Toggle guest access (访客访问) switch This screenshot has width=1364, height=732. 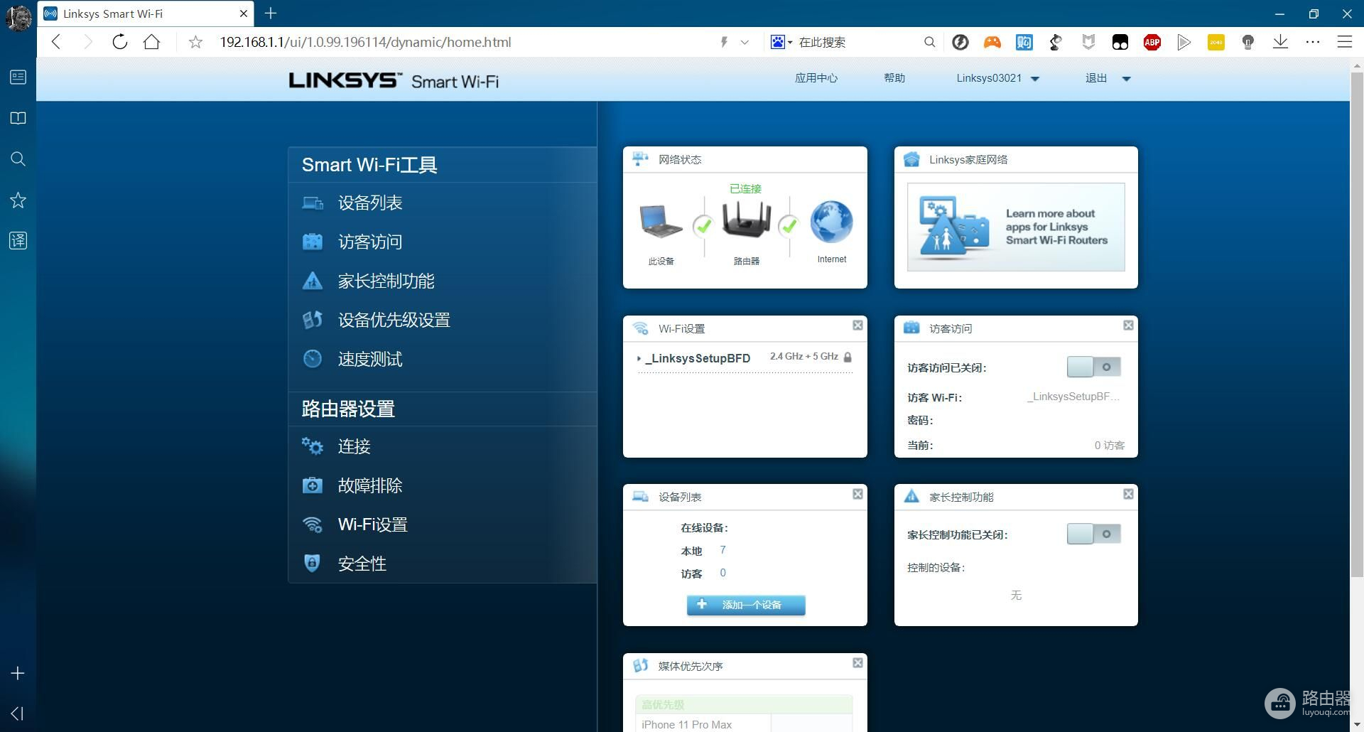[x=1093, y=367]
